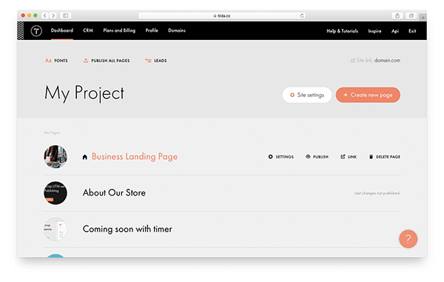444x282 pixels.
Task: Click the Safari reload page icon
Action: pyautogui.click(x=302, y=16)
